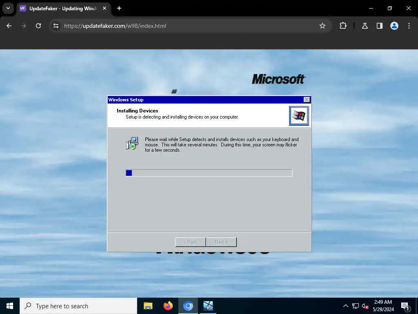Screen dimensions: 418x314
Task: Close the UpdateFaker tab
Action: [x=104, y=8]
